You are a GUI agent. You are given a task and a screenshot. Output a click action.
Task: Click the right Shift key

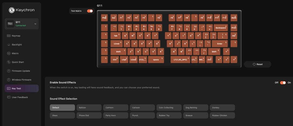[214, 52]
